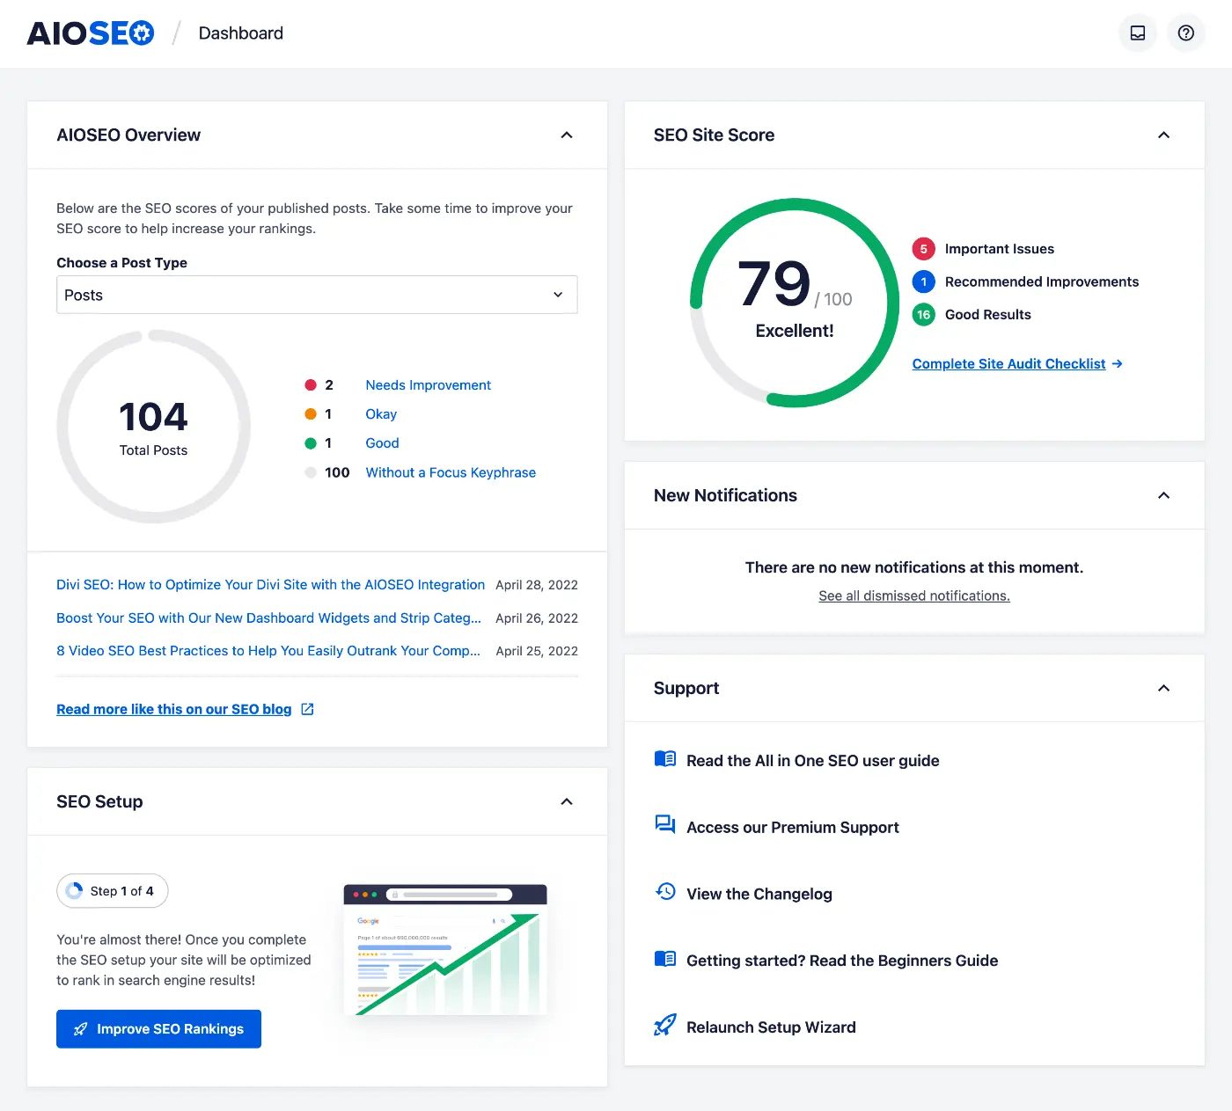Collapse the Support panel
The height and width of the screenshot is (1111, 1232).
click(x=1163, y=688)
